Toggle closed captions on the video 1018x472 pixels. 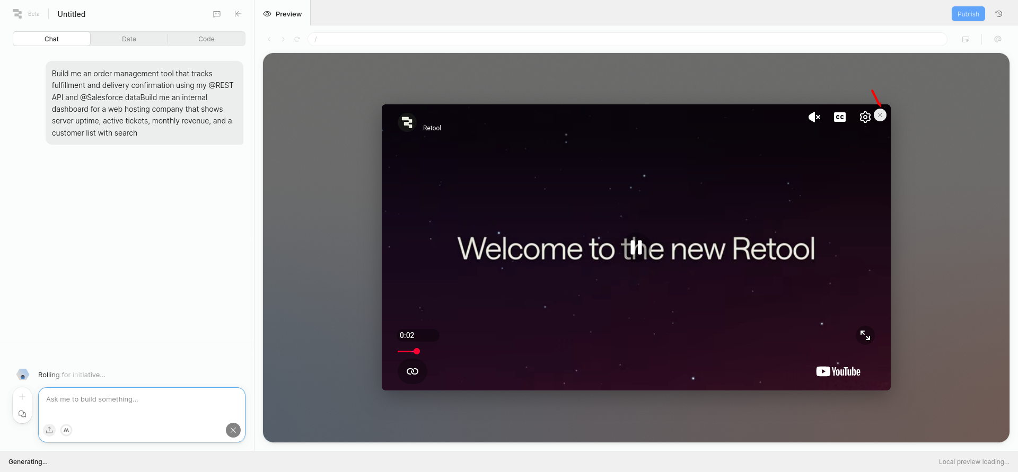coord(840,117)
